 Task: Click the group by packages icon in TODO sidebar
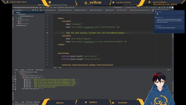coord(15,87)
